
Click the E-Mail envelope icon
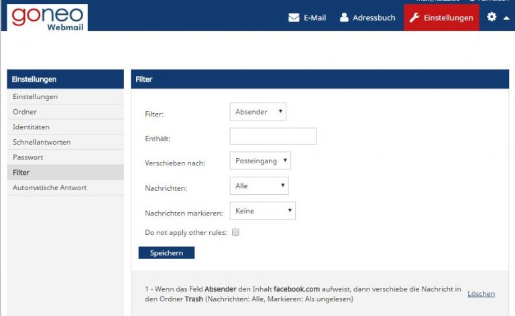click(x=294, y=17)
